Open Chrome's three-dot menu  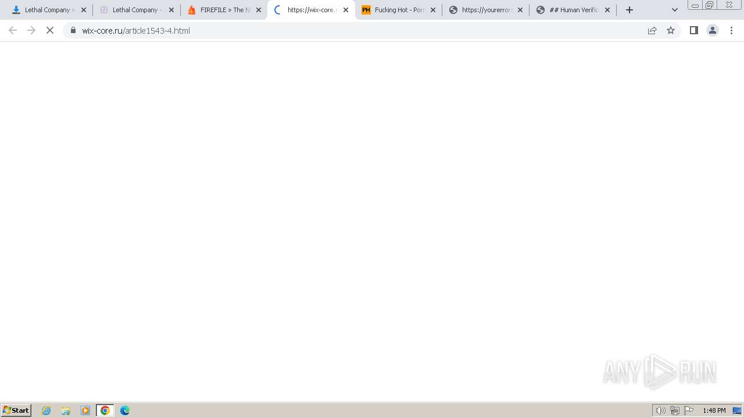(x=731, y=30)
